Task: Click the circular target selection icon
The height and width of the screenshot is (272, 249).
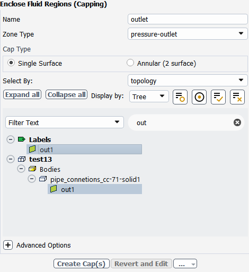Action: [199, 97]
